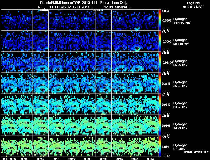Image resolution: width=210 pixels, height=160 pixels.
Task: Click the -0.5665 color scale value
Action: pos(166,20)
